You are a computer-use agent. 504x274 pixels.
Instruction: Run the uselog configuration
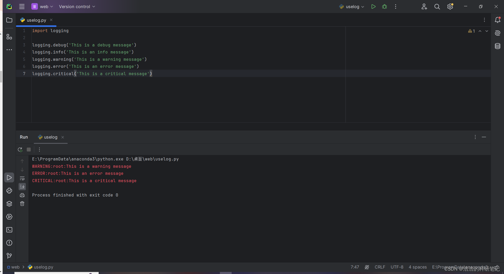pyautogui.click(x=373, y=7)
